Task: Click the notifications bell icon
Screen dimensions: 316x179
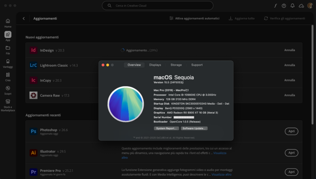Action: 292,6
